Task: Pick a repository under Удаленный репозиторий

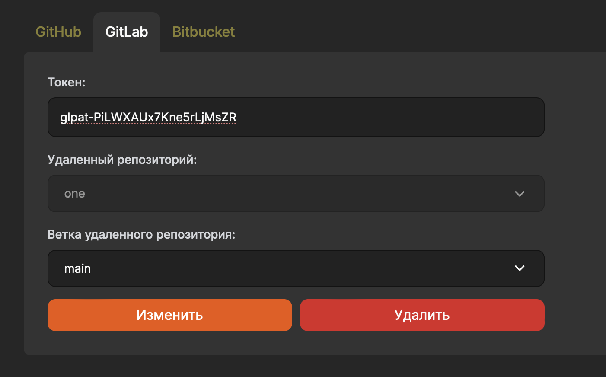Action: 296,193
